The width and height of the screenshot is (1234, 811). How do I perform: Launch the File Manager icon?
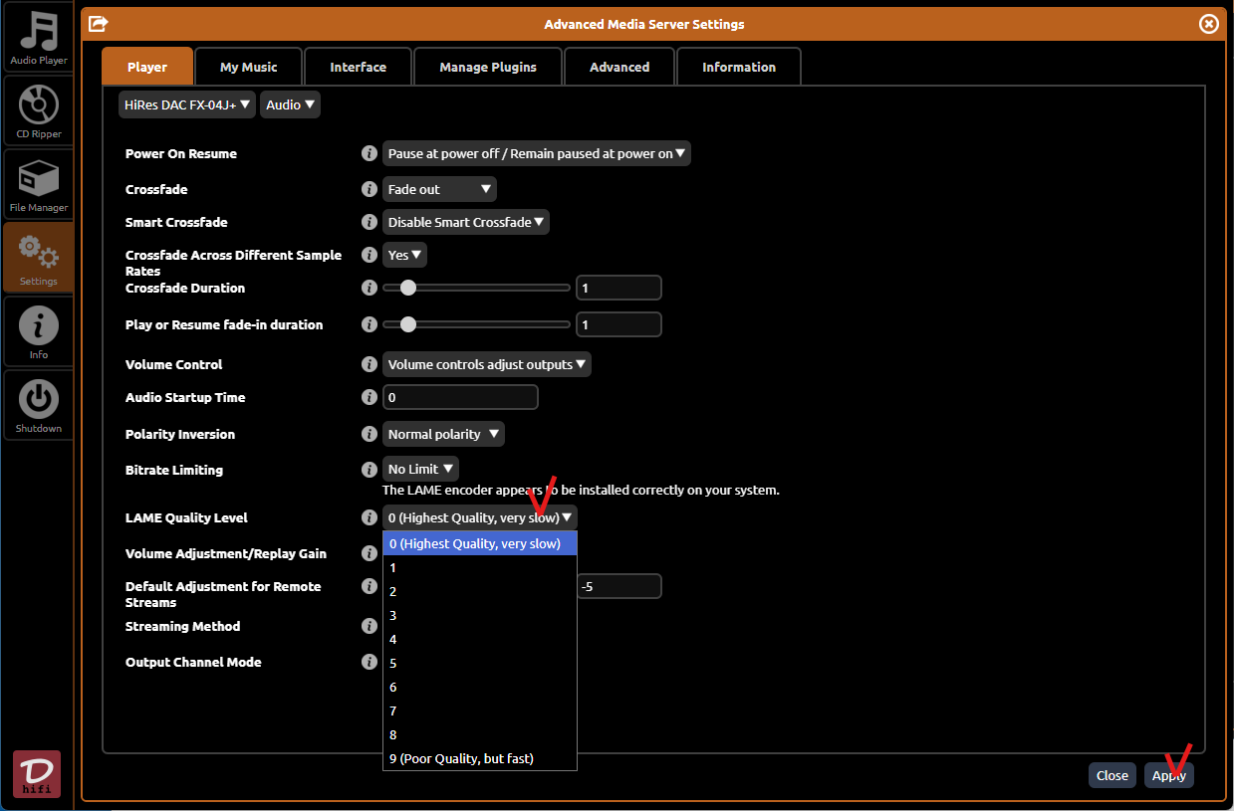[x=38, y=185]
